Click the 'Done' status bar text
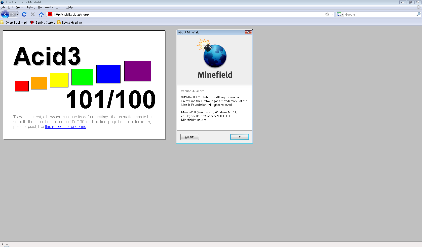 coord(4,244)
